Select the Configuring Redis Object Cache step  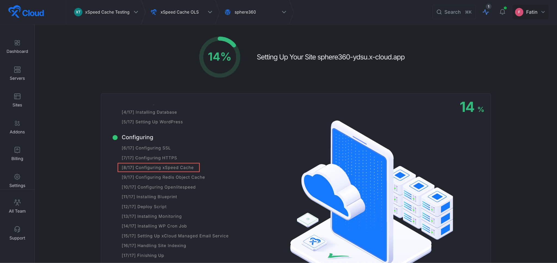pos(163,177)
